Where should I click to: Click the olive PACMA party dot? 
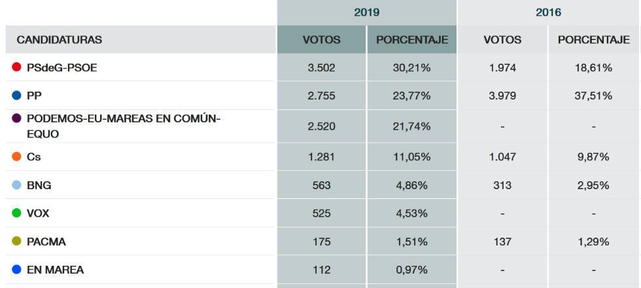coord(17,242)
